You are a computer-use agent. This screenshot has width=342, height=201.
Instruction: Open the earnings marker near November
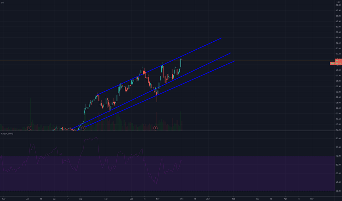156,128
